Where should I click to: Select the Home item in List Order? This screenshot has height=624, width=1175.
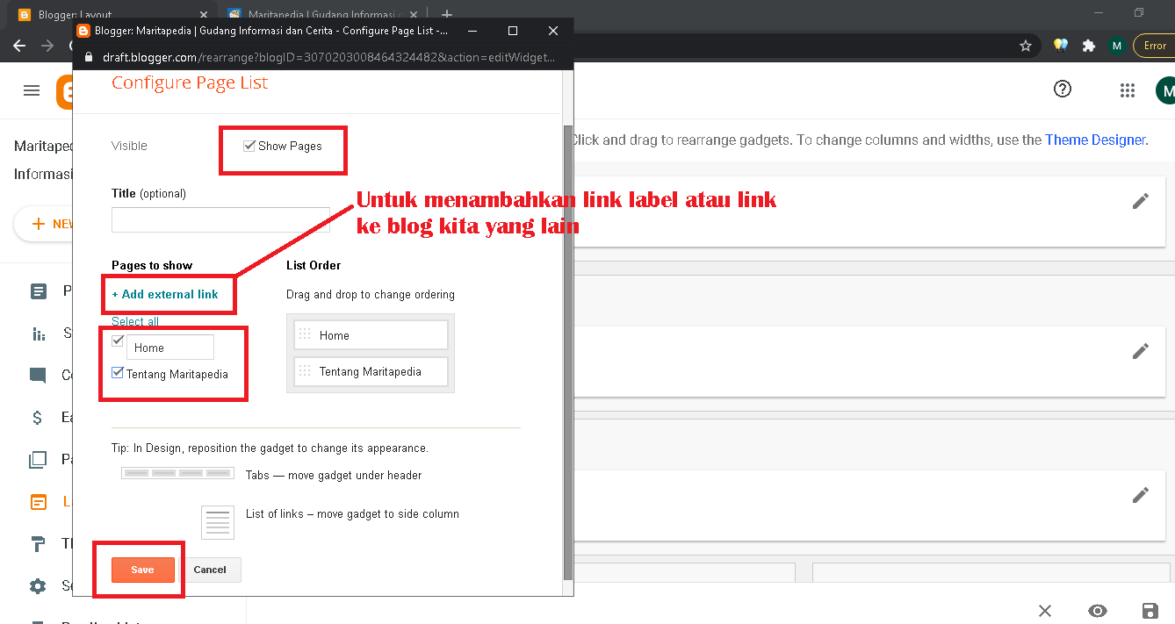pos(371,335)
